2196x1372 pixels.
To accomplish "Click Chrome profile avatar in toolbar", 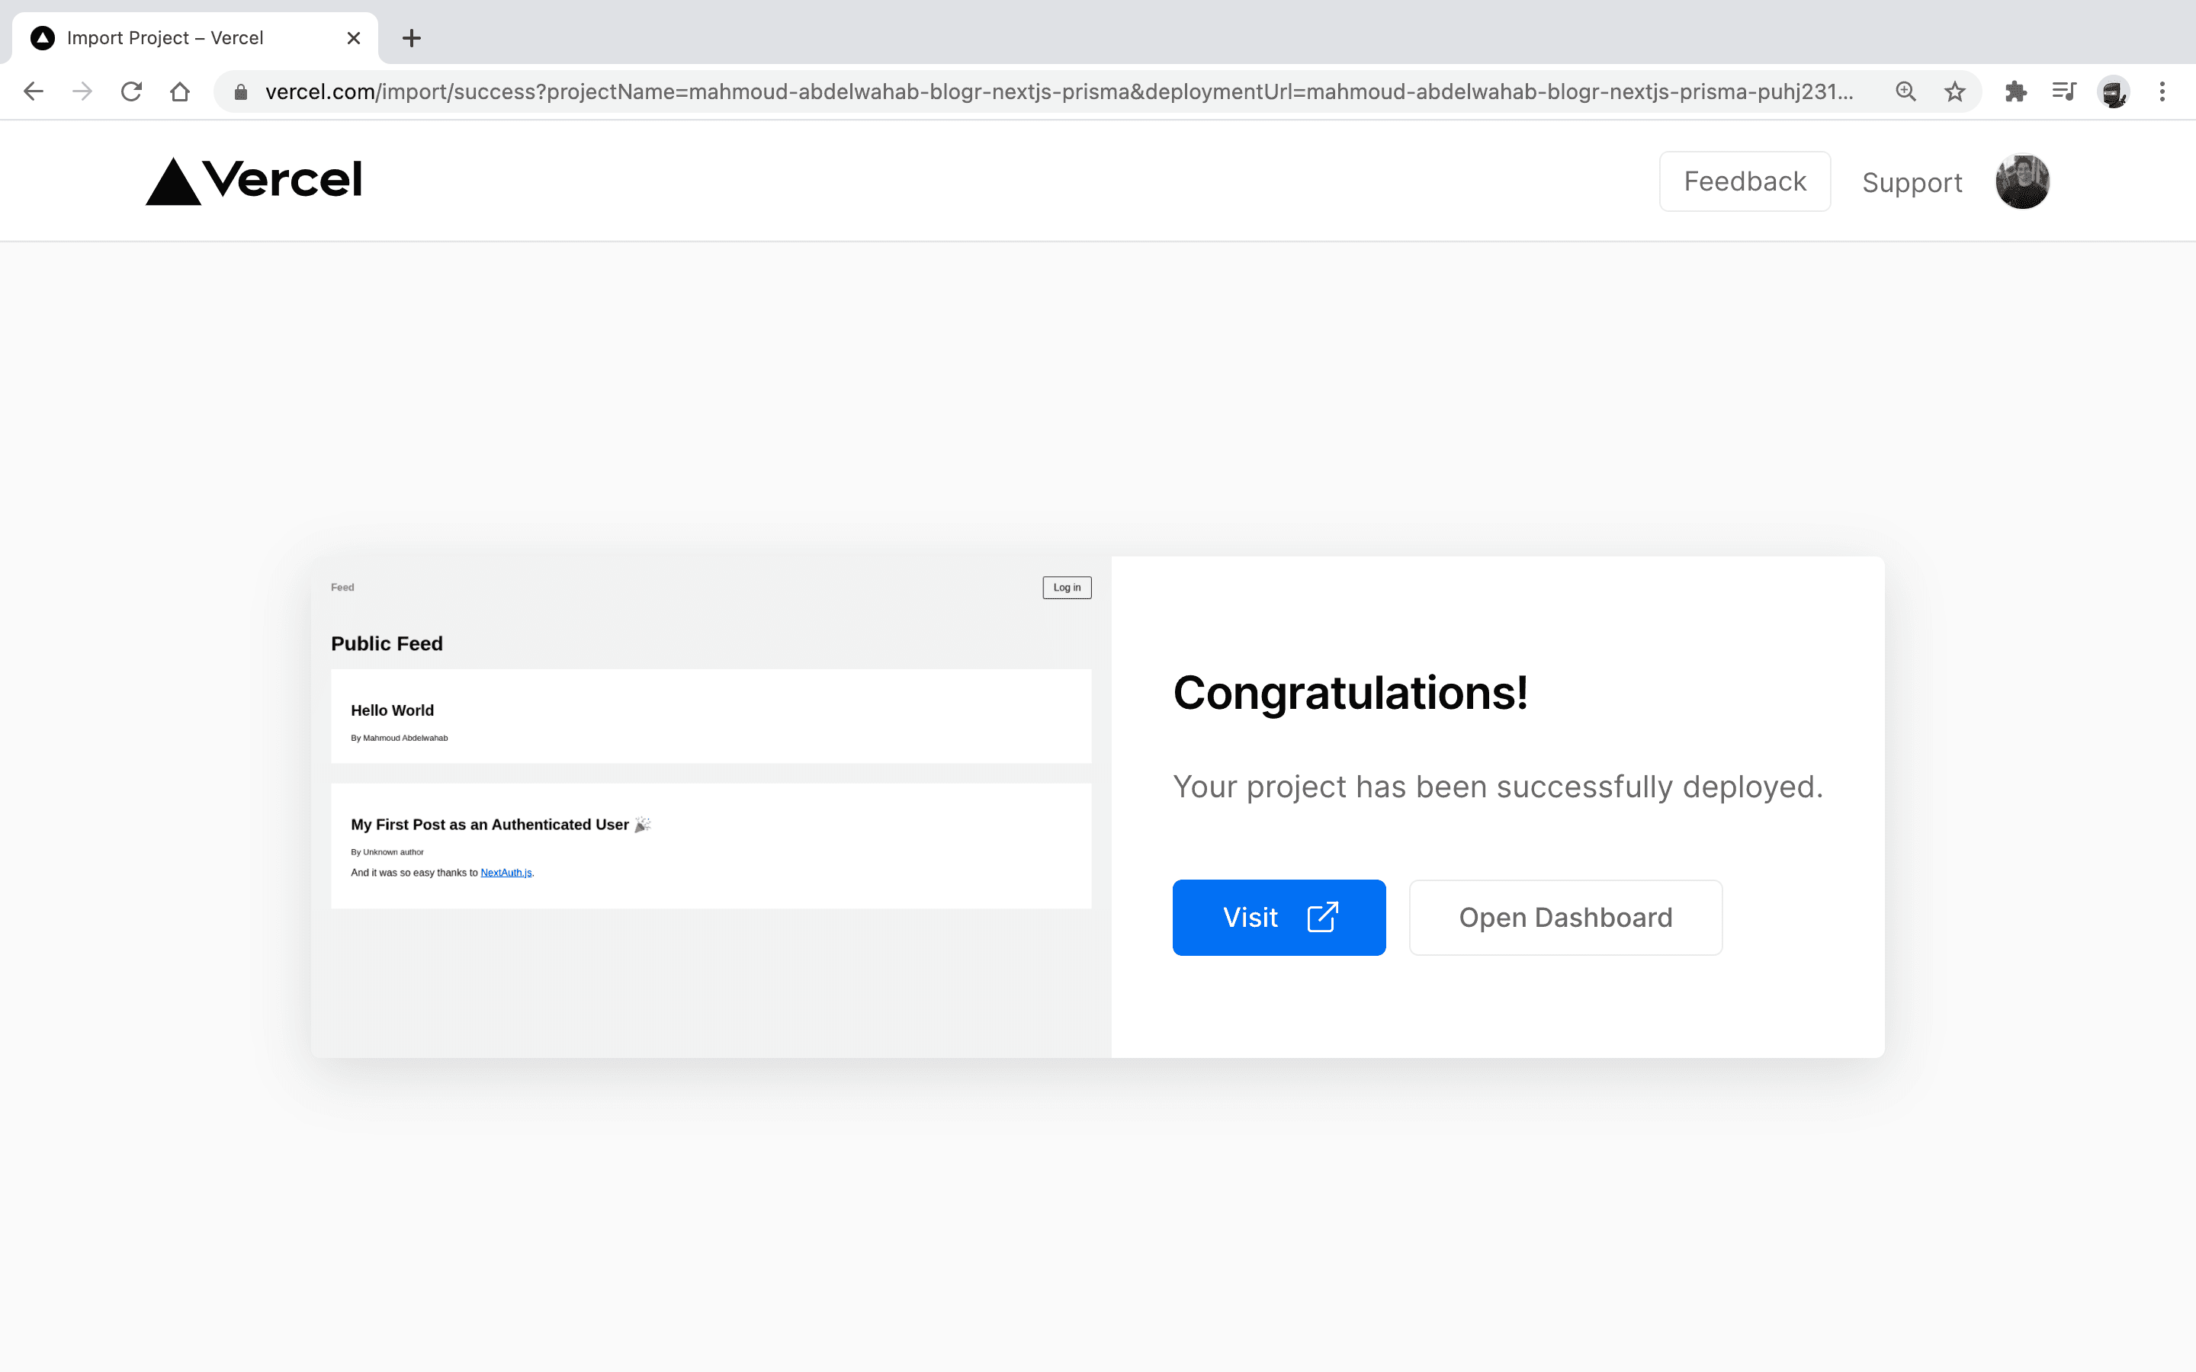I will pyautogui.click(x=2114, y=91).
